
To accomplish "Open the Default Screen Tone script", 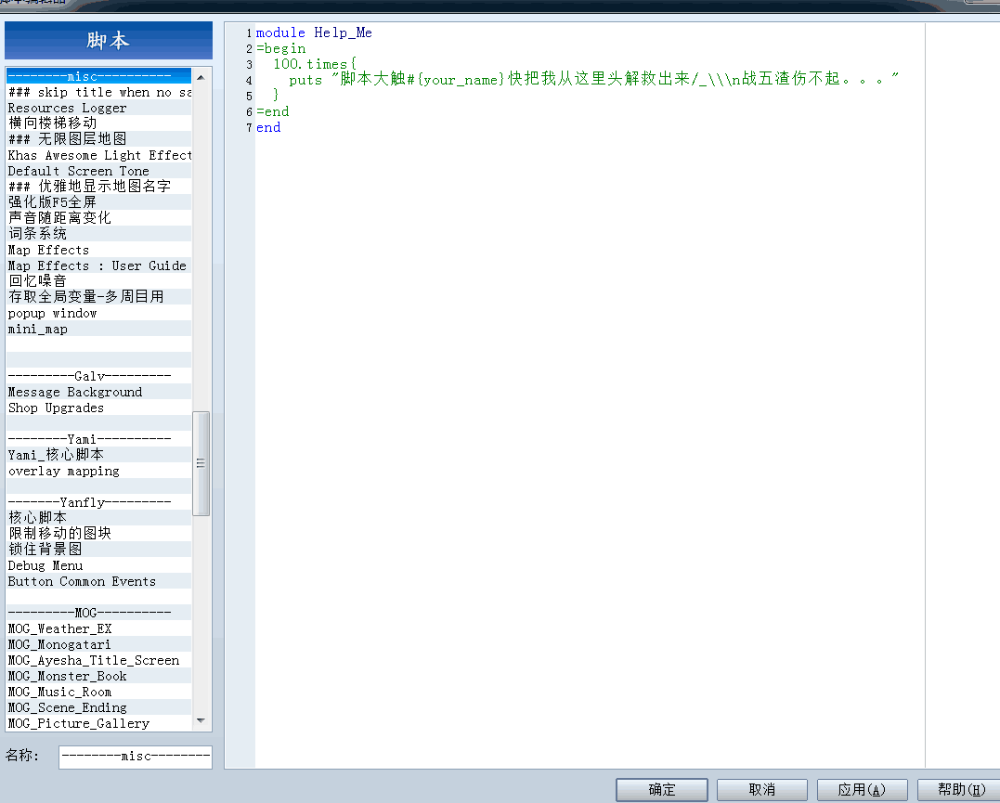I will tap(98, 171).
